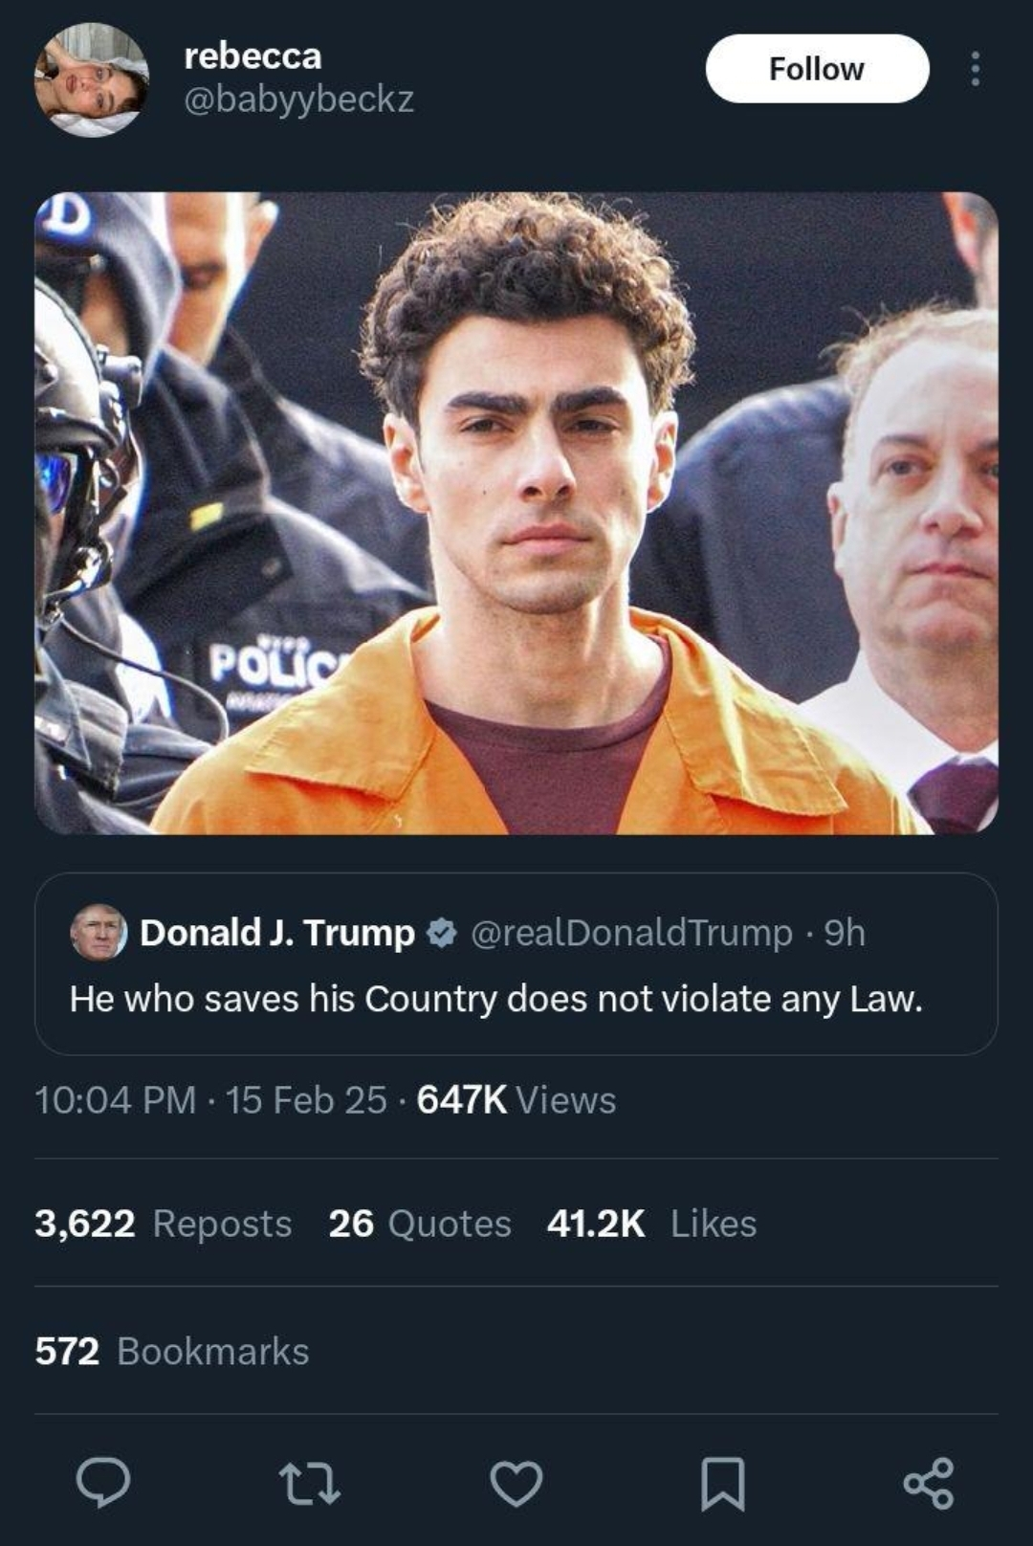Screen dimensions: 1033x1546
Task: Tap the verified badge beside Donald J. Trump
Action: 441,932
